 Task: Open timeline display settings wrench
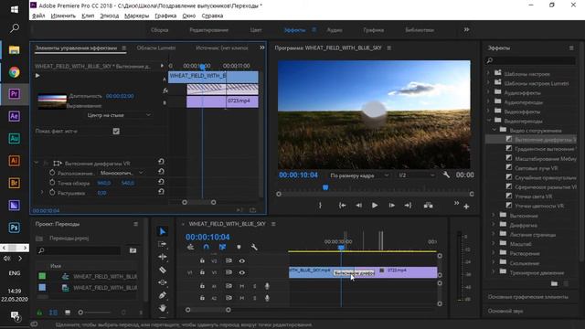[254, 247]
